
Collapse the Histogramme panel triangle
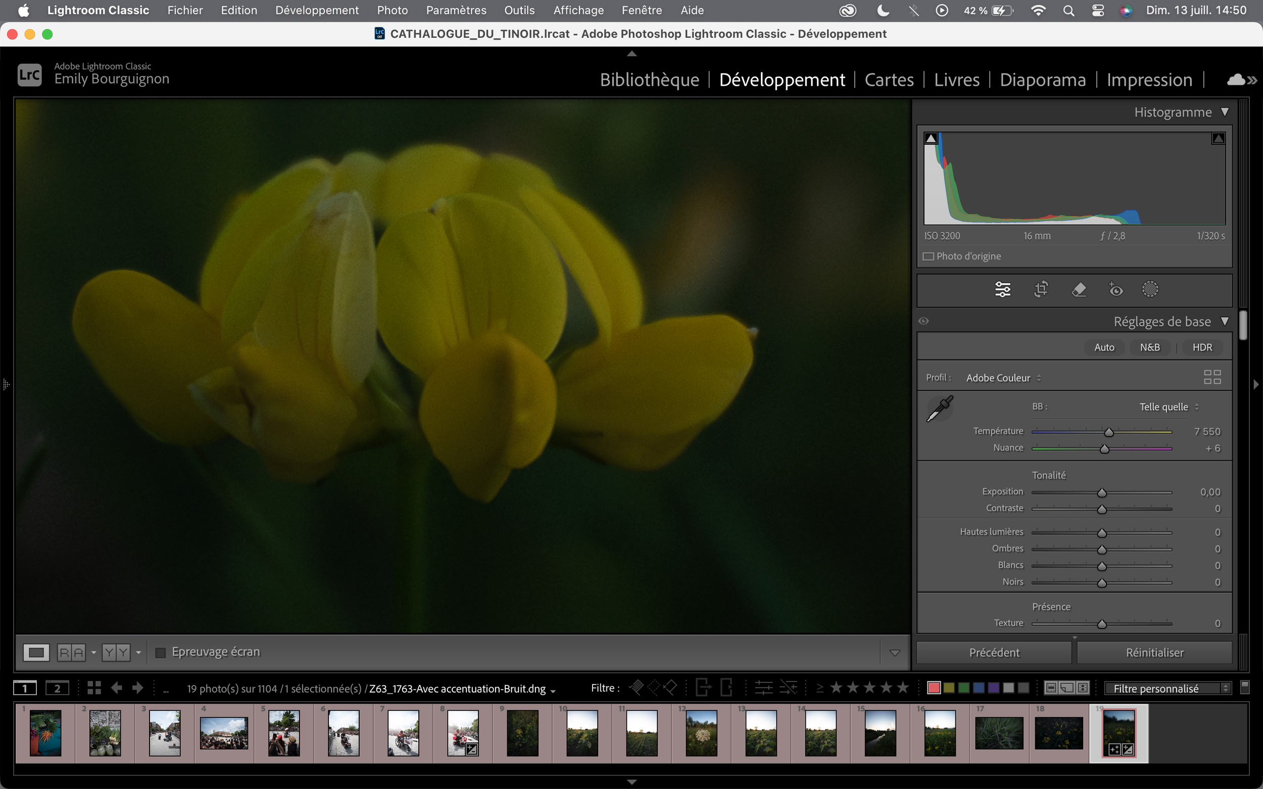tap(1225, 112)
